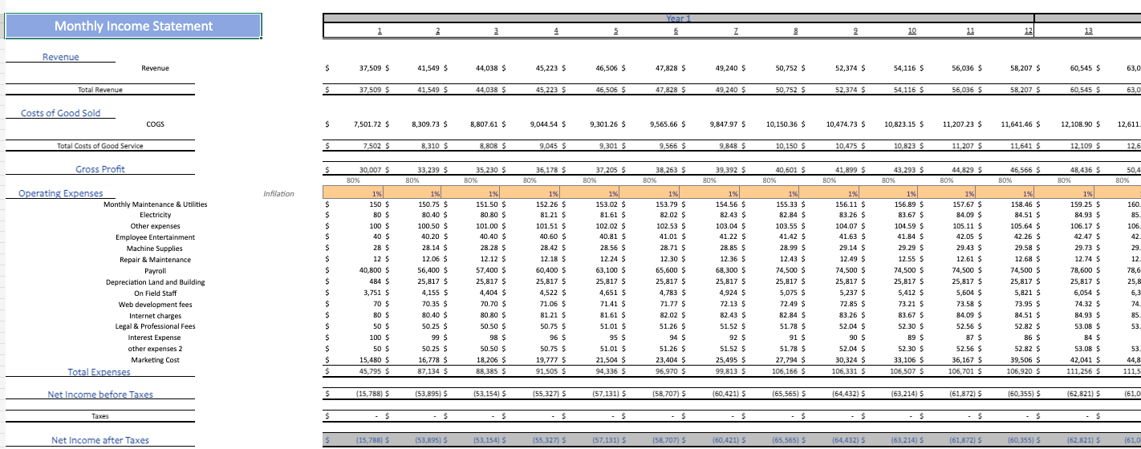Screen dimensions: 1141x449
Task: Click the Legal & Professional Fees label
Action: pyautogui.click(x=155, y=326)
